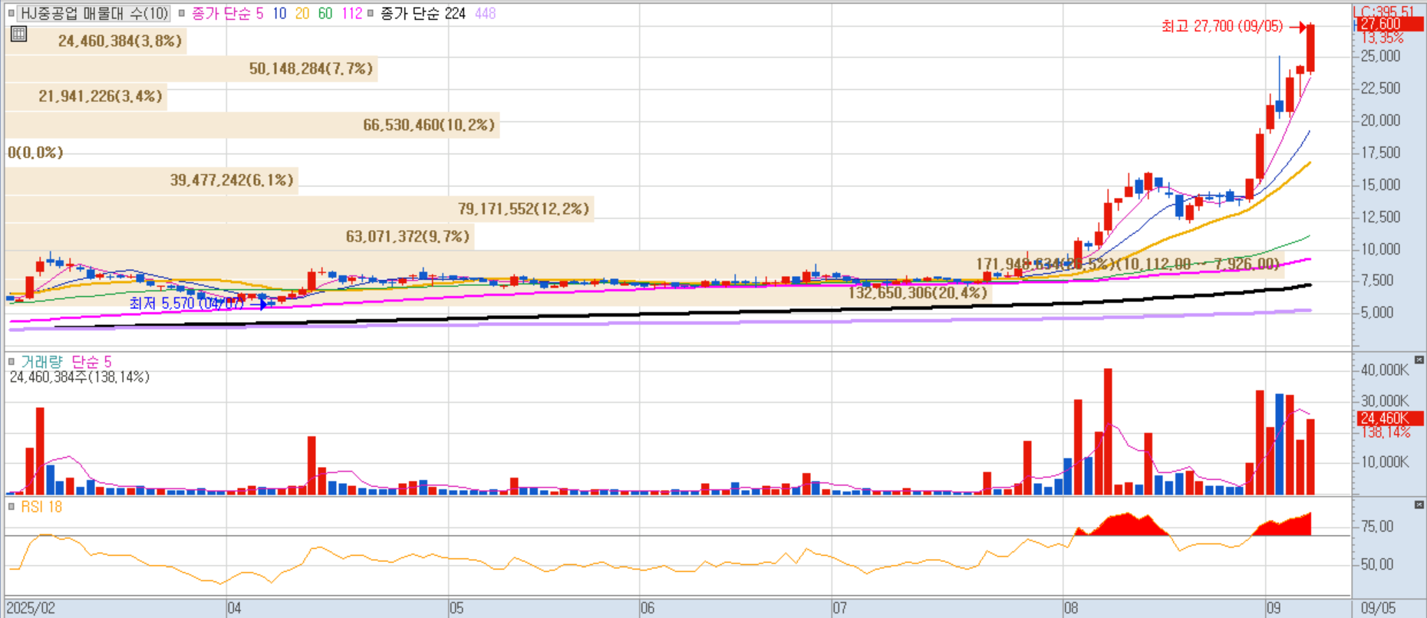Click the 08 month label on date axis
Viewport: 1427px width, 618px height.
tap(1071, 608)
